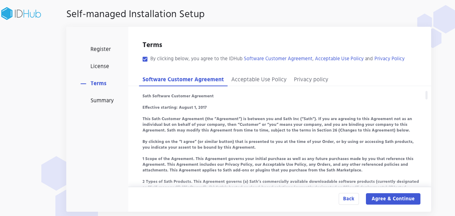The height and width of the screenshot is (216, 455).
Task: Select the Terms step in sidebar
Action: [98, 83]
